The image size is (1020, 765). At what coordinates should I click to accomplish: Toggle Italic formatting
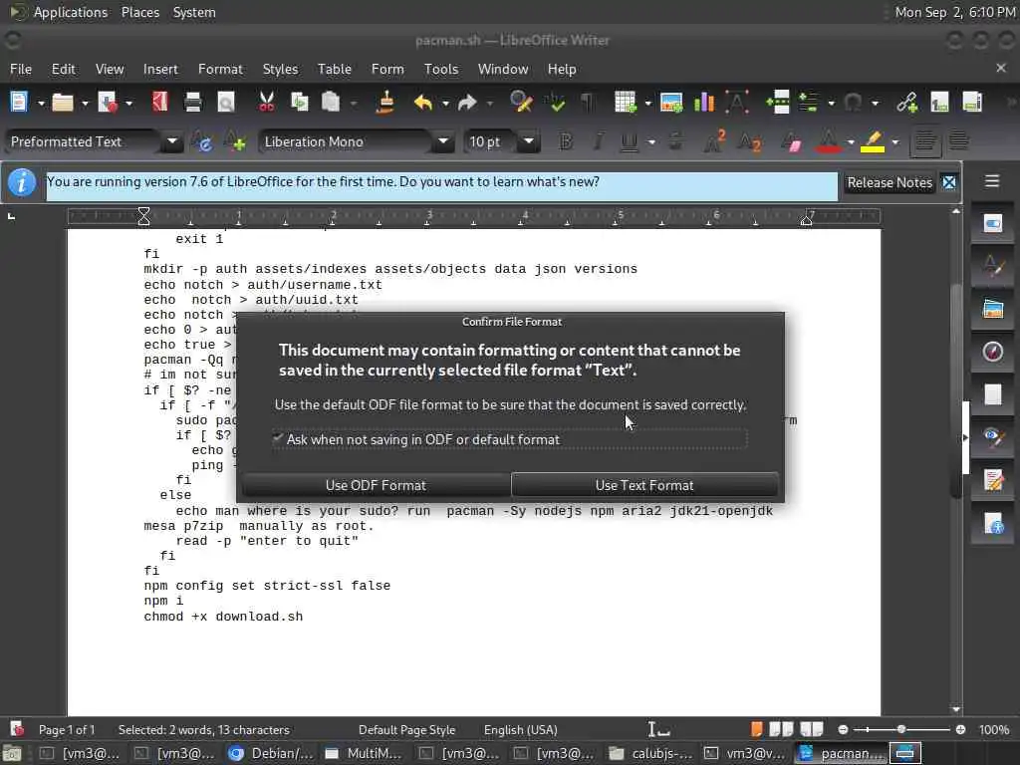pyautogui.click(x=598, y=141)
